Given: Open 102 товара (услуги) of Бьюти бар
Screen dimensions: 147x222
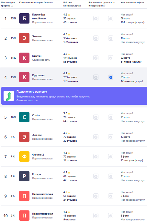Looking at the screenshot, I should tap(132, 22).
